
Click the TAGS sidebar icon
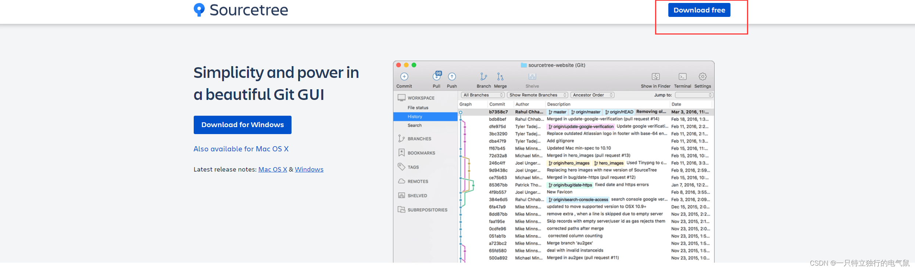point(401,167)
